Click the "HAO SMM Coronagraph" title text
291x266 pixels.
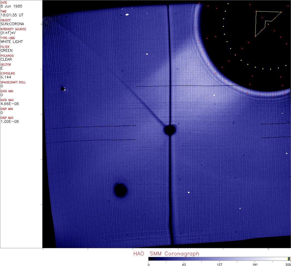coord(166,254)
